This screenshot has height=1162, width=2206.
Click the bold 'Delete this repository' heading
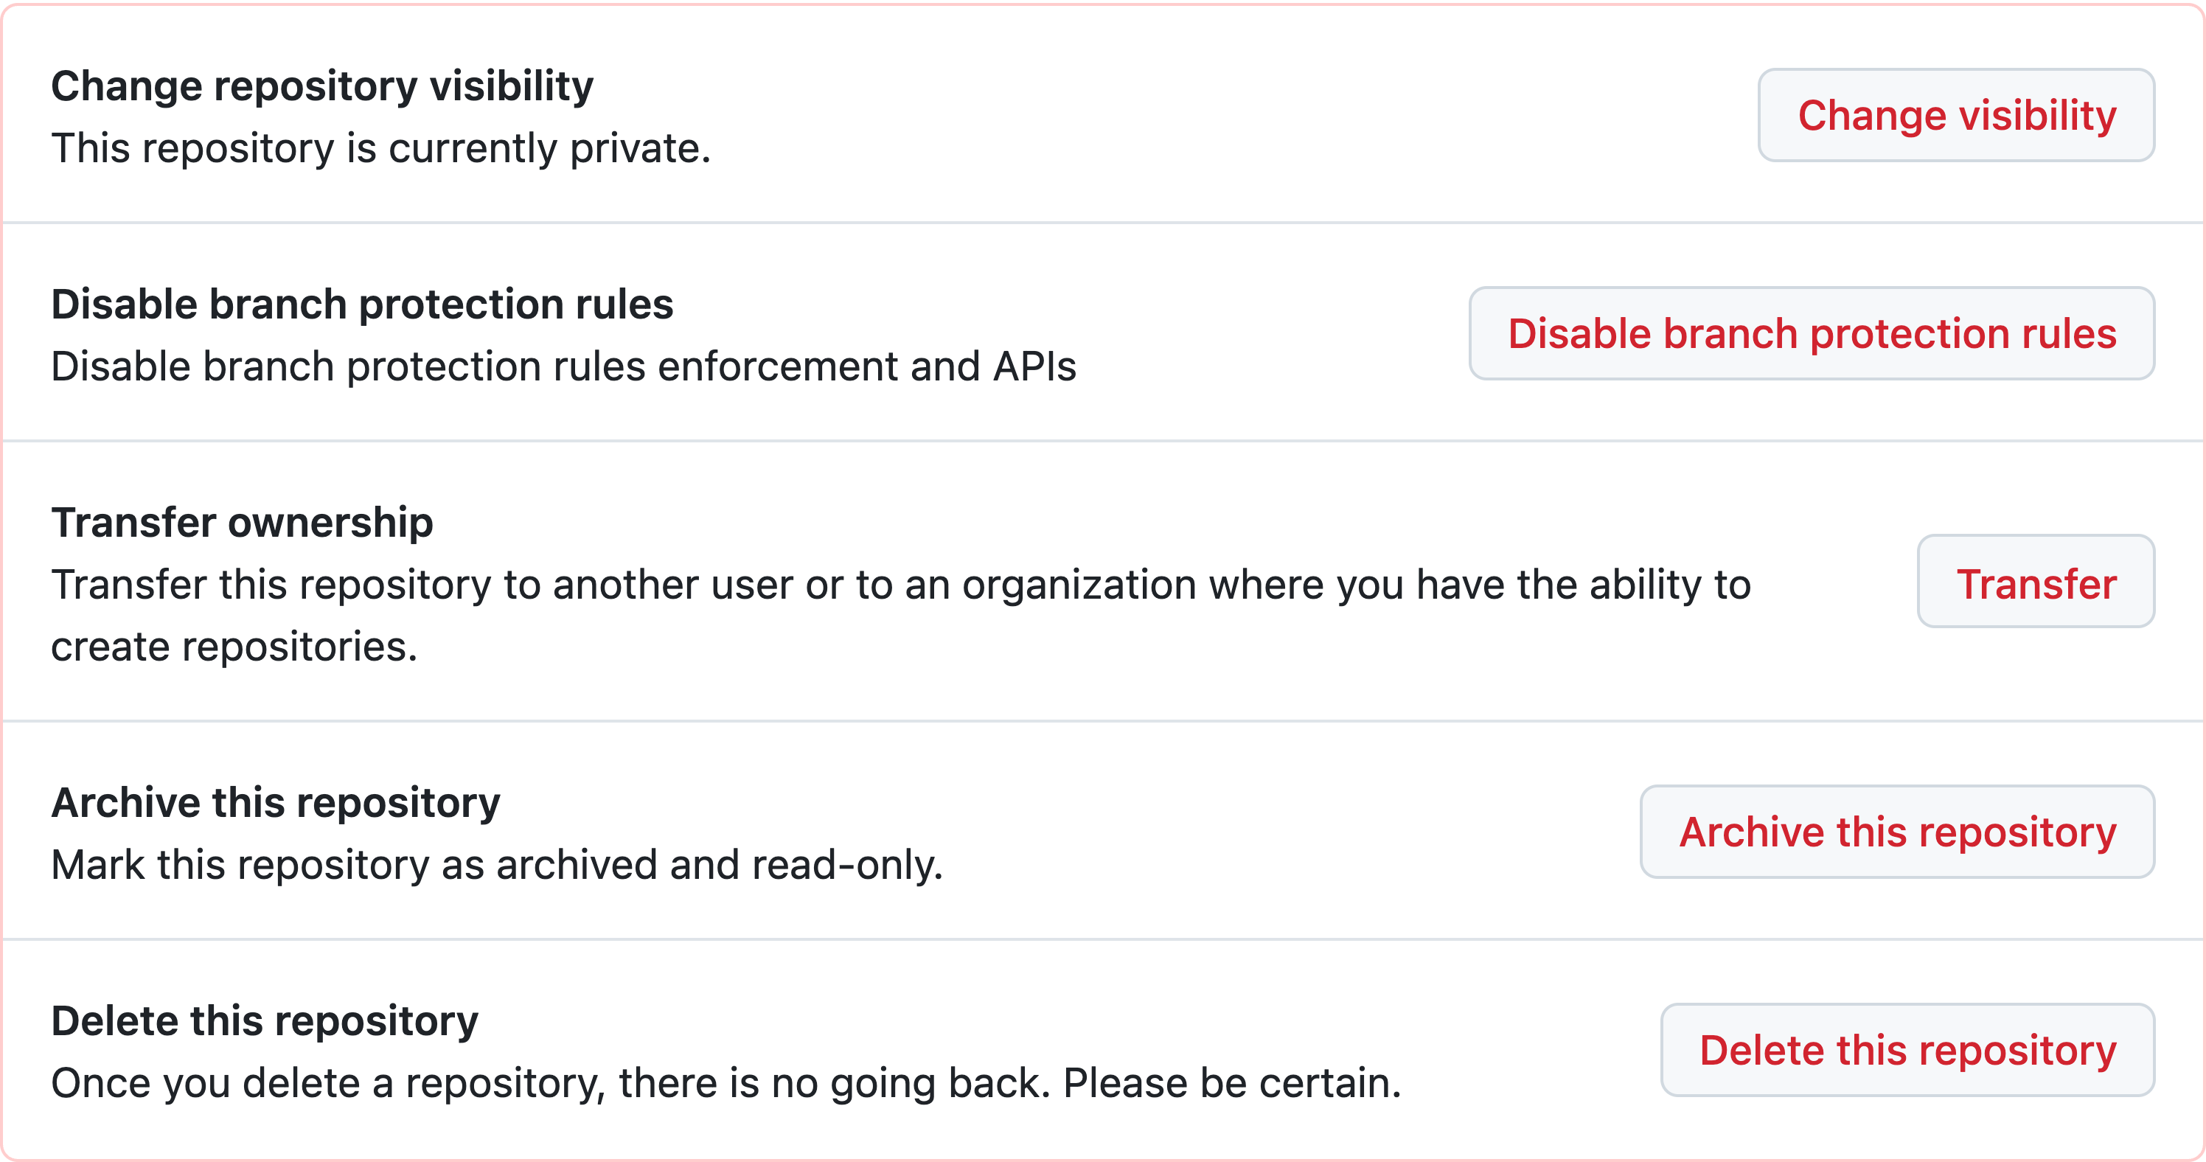(x=265, y=1022)
